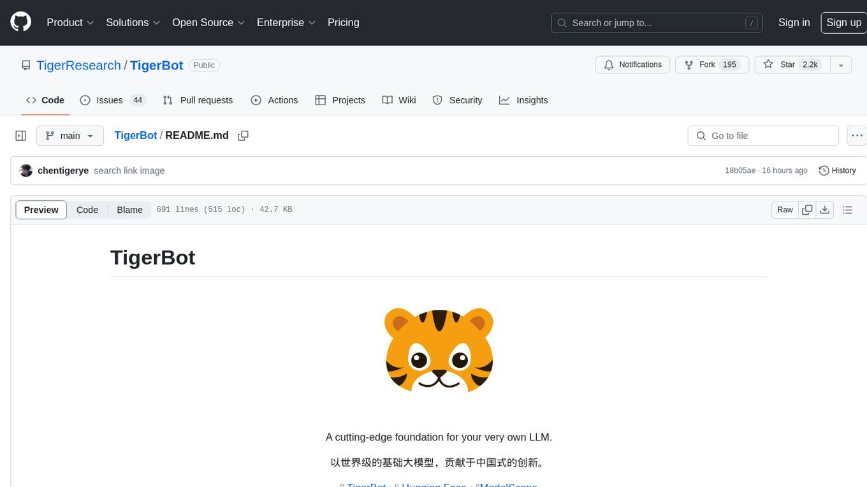Select the Preview view
This screenshot has width=867, height=487.
coord(41,210)
